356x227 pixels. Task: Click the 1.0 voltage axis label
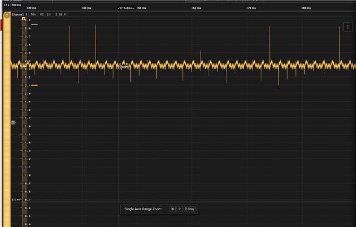point(28,175)
